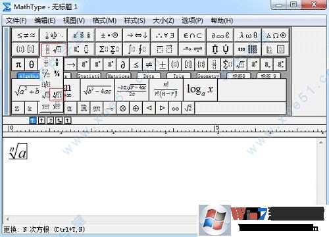Choose the full-size vertical fraction in the popup
Image resolution: width=329 pixels, height=237 pixels.
(46, 63)
